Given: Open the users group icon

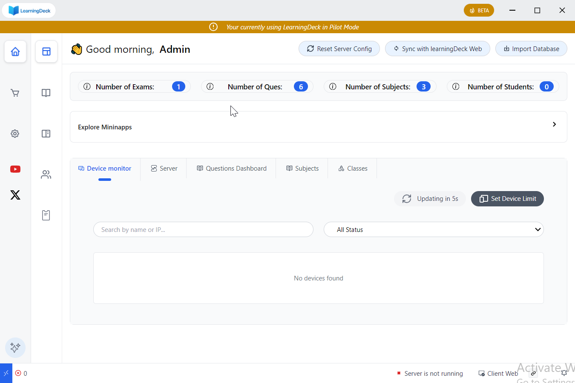Looking at the screenshot, I should click(46, 174).
